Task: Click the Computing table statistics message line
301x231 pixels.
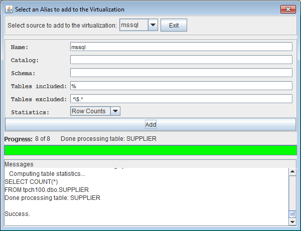Action: pos(47,173)
